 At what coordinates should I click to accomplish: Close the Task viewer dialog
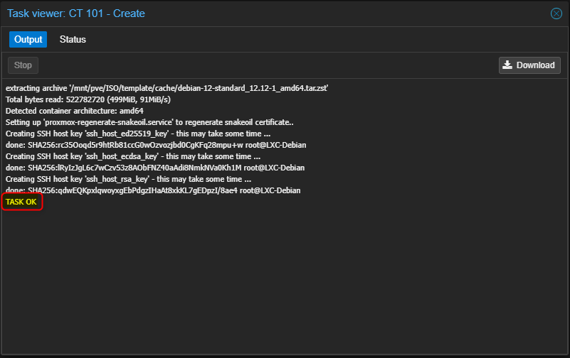tap(556, 13)
